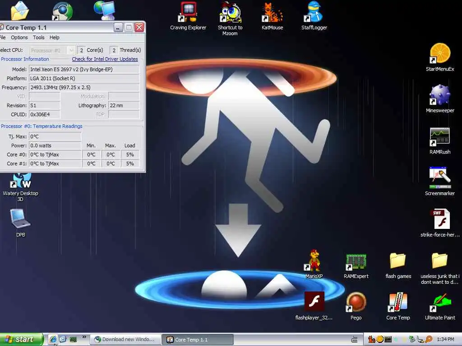
Task: Open the RAMRush desktop icon
Action: coord(440,137)
